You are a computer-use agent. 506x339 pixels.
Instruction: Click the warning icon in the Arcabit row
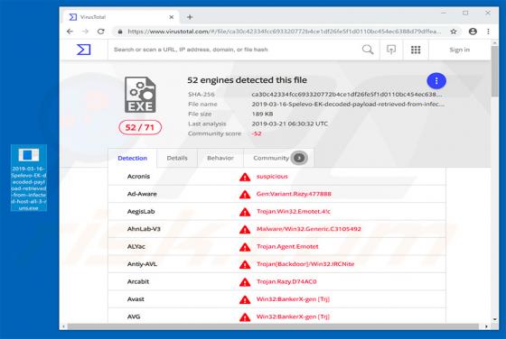[245, 282]
